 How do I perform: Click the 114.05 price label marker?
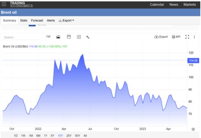click(193, 61)
